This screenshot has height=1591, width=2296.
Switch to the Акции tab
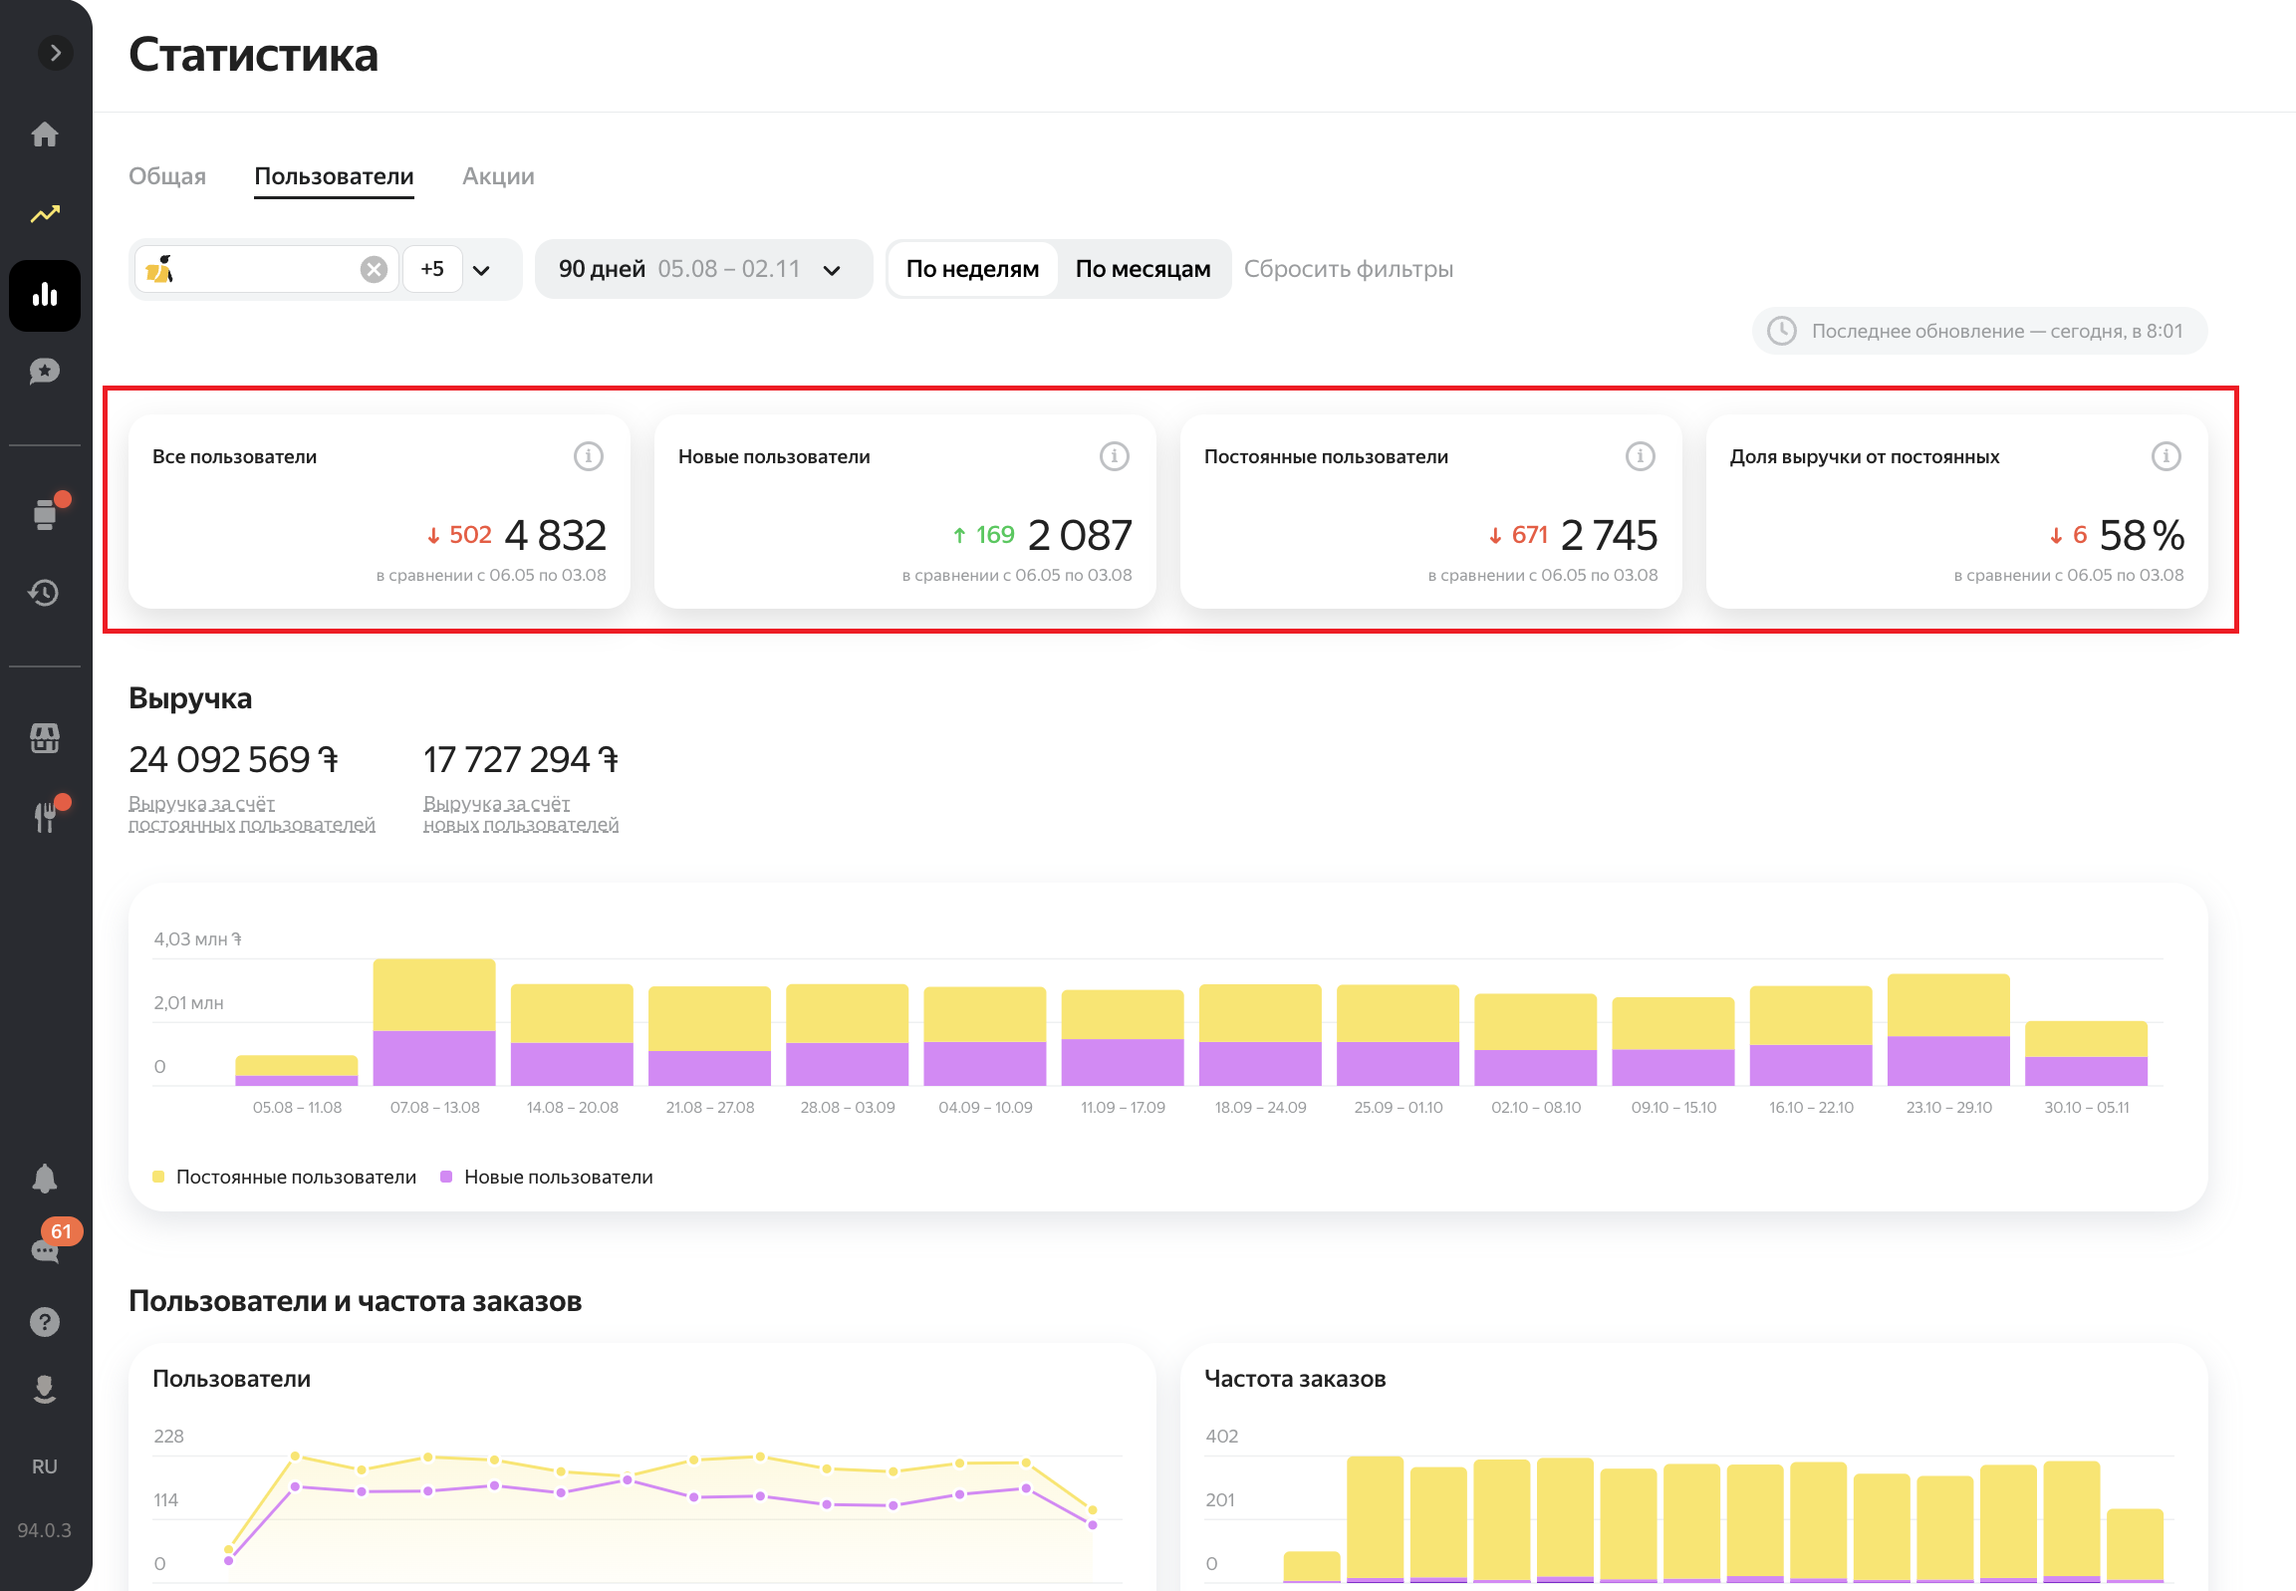tap(498, 176)
